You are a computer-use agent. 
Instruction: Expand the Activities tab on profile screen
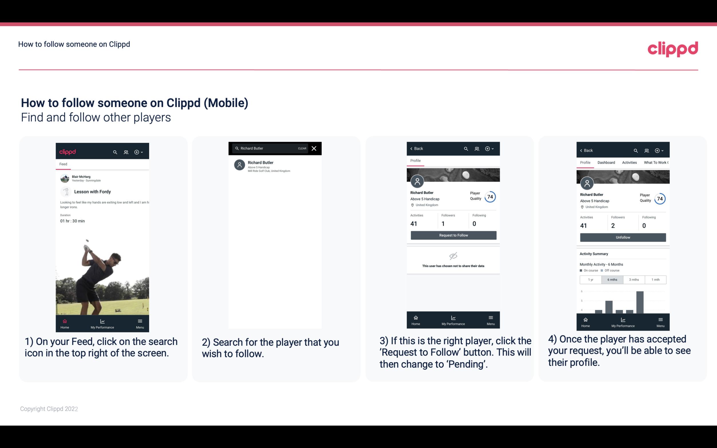(x=630, y=163)
